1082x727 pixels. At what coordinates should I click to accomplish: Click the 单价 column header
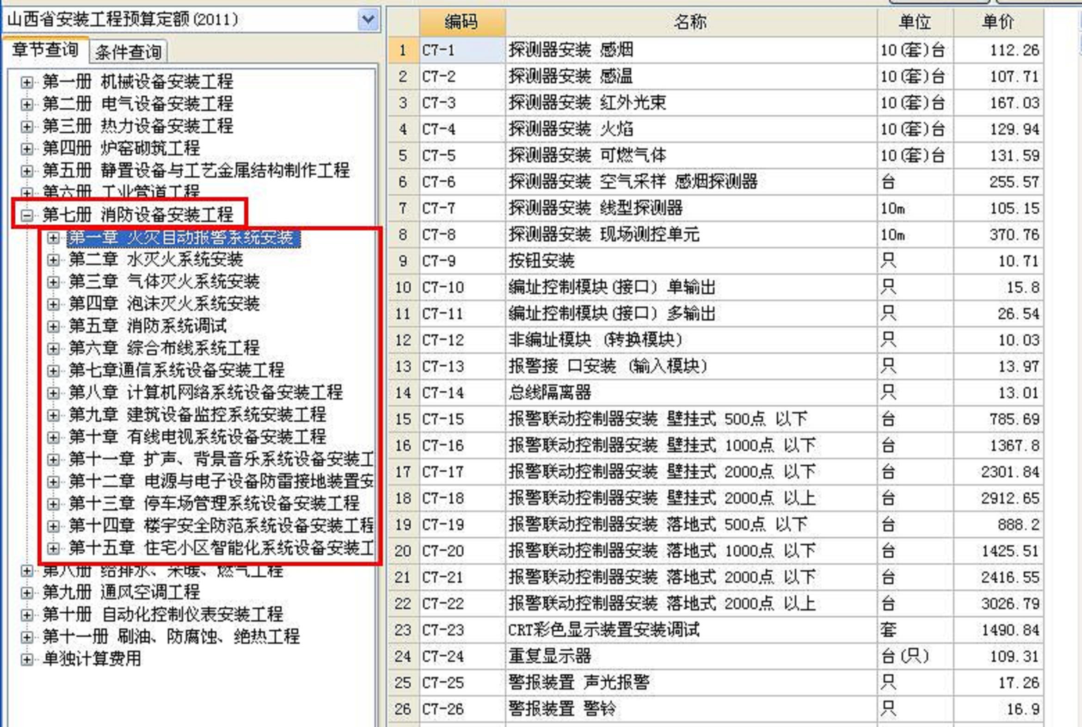(x=998, y=22)
